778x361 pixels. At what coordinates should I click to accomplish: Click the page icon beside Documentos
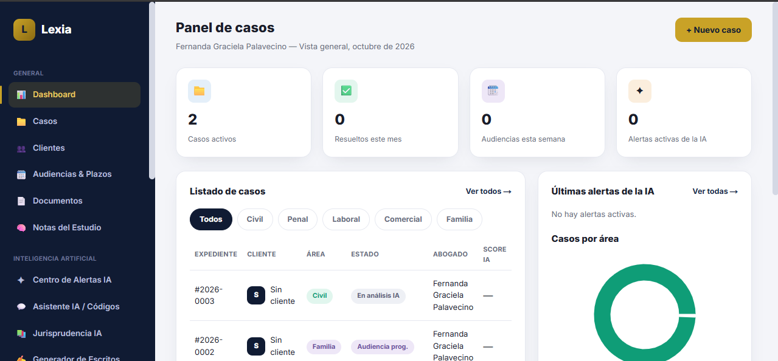tap(21, 201)
